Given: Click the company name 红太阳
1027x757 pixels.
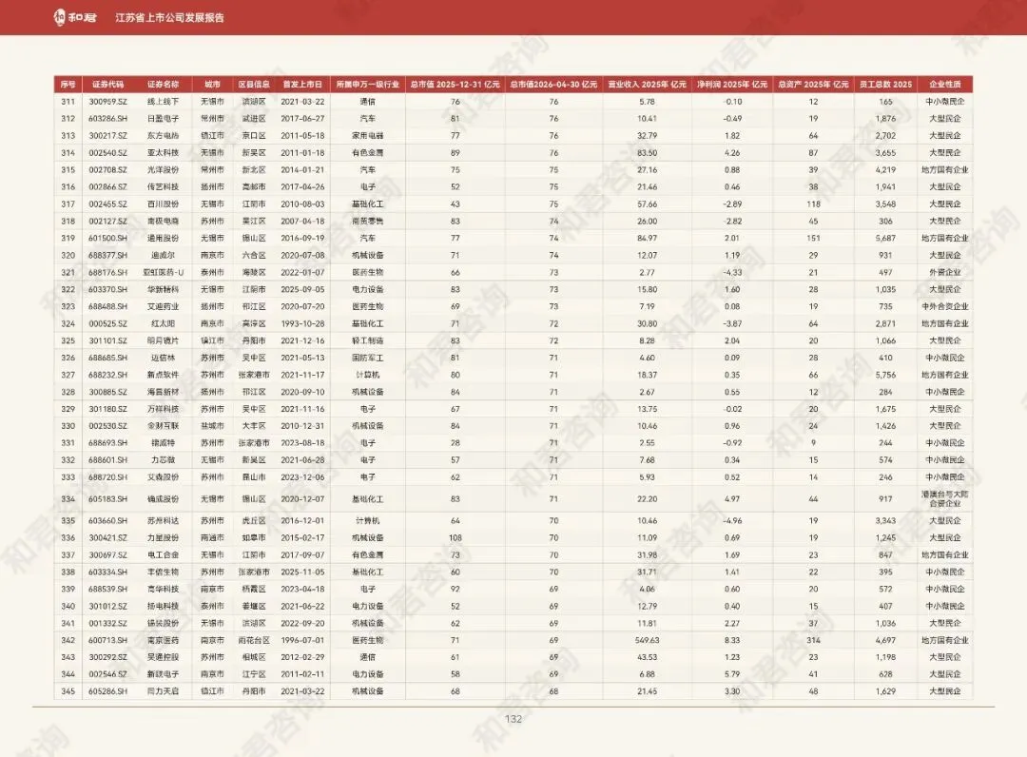Looking at the screenshot, I should point(164,323).
